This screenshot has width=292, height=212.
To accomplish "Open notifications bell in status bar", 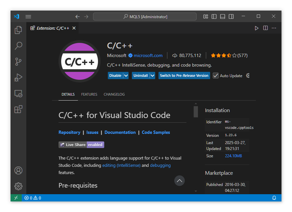I will (274, 198).
